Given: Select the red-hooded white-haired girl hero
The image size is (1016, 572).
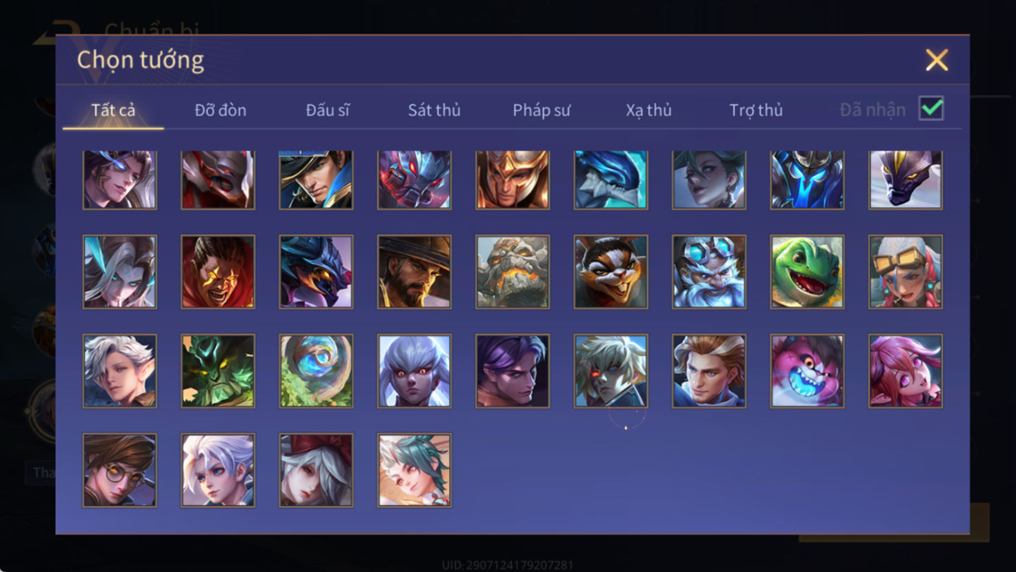Looking at the screenshot, I should click(316, 471).
